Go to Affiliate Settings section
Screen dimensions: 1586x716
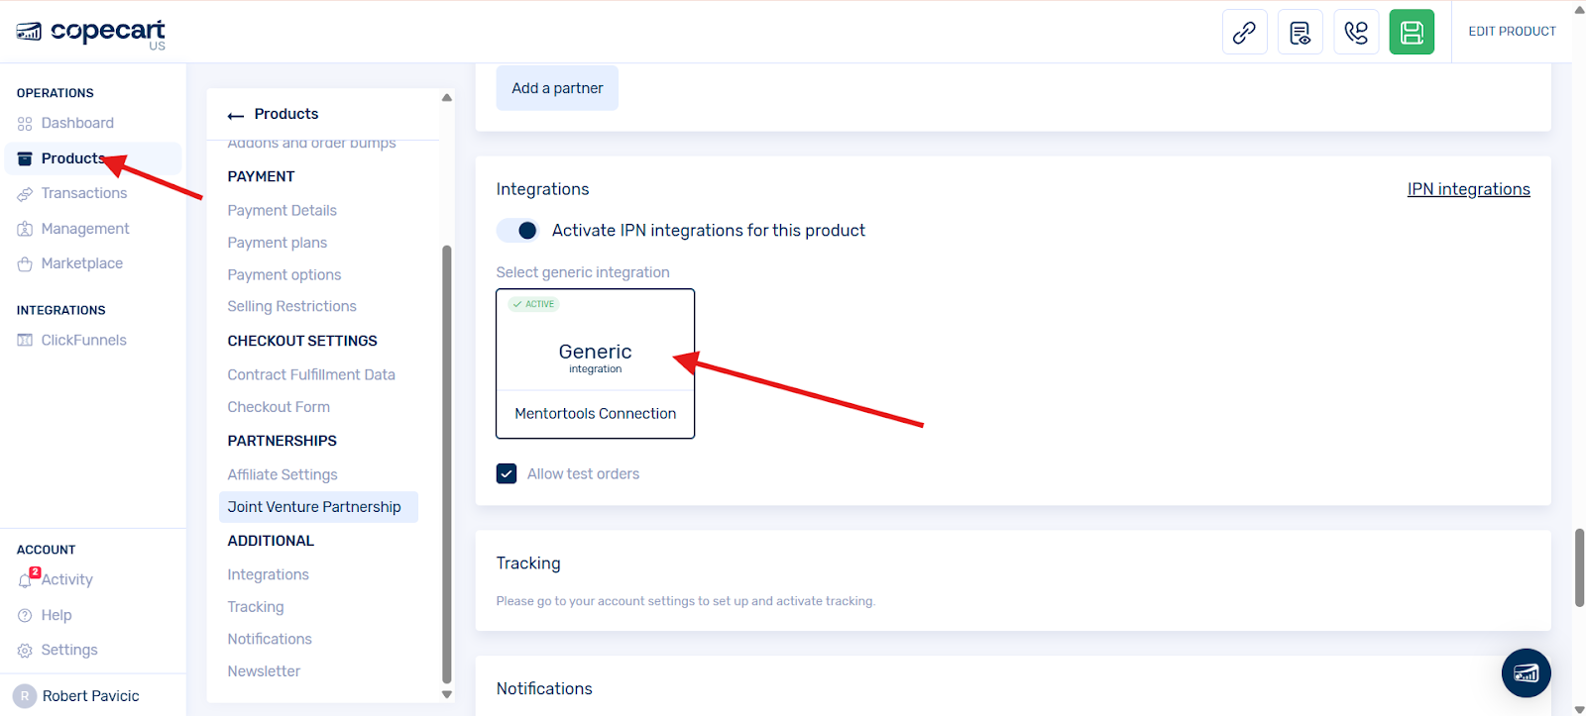[283, 474]
